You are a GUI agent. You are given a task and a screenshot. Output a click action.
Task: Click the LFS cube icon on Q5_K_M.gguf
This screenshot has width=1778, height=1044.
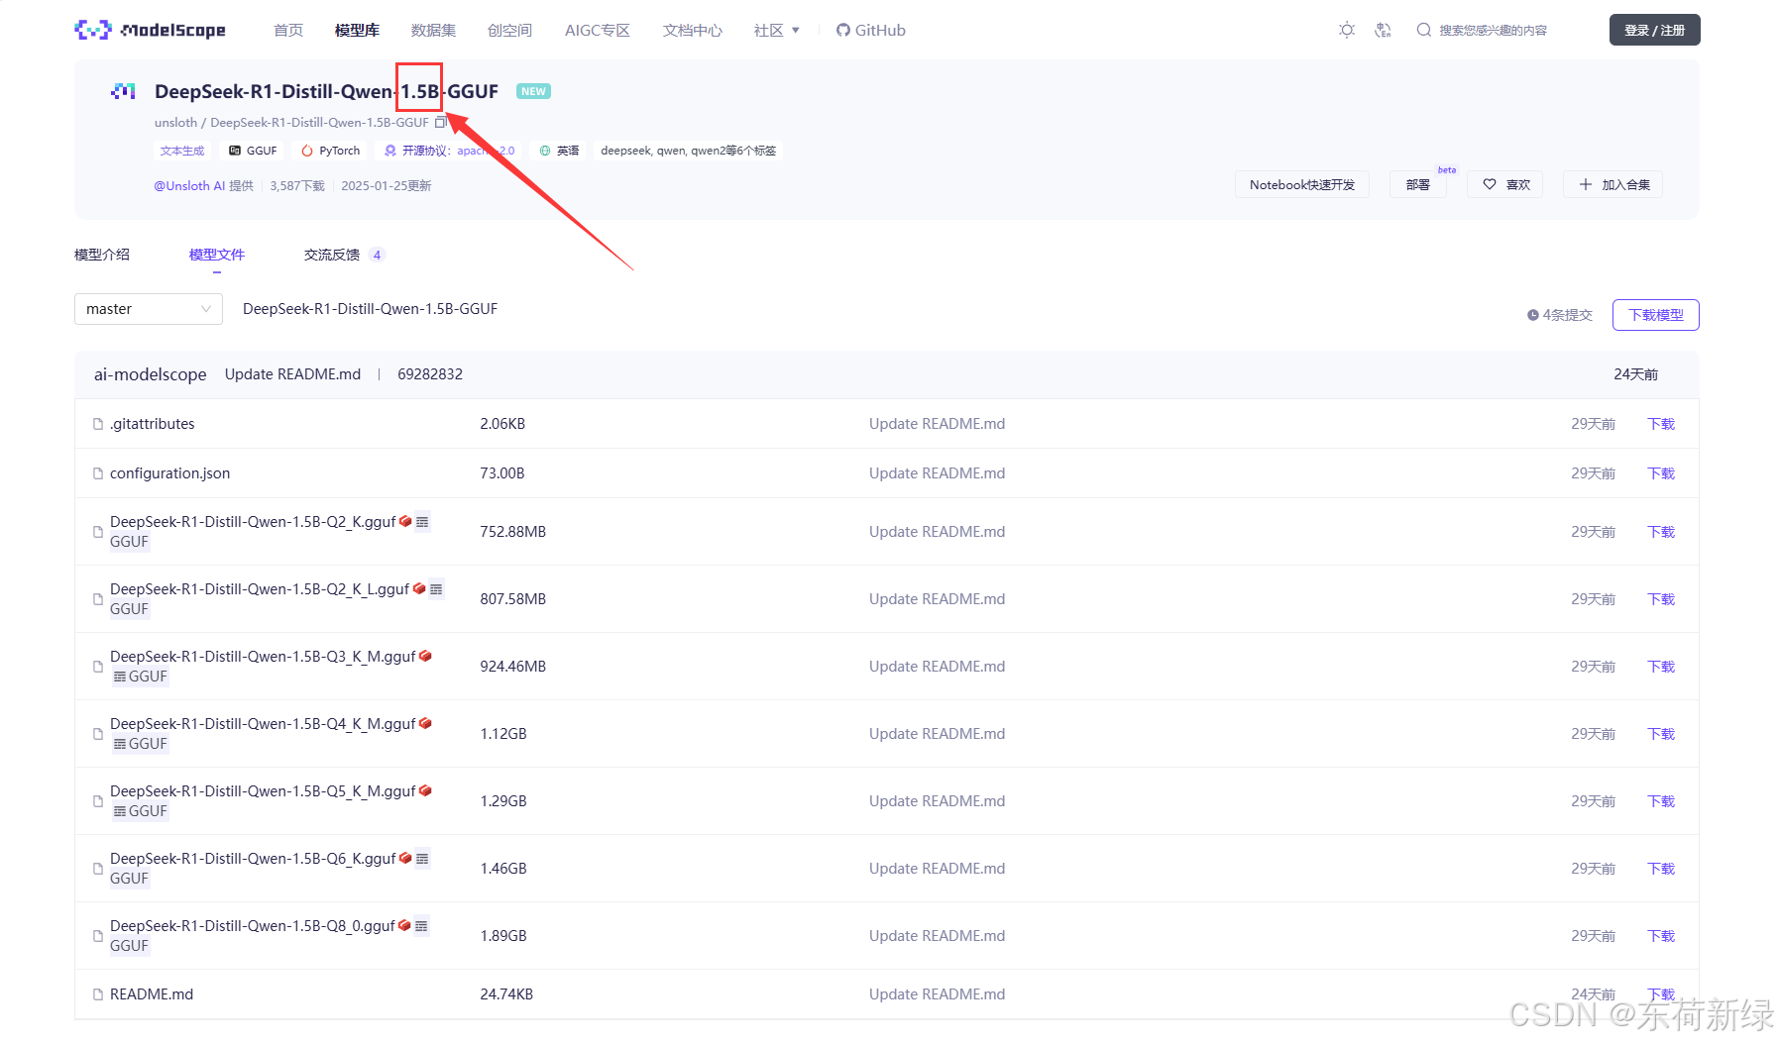tap(425, 790)
